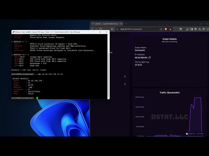Screen dimensions: 209x156
Task: Click the Traffic (Bandwidth) chart title
Action: 169,93
